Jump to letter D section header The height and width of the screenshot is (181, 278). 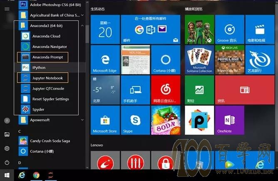coord(20,163)
